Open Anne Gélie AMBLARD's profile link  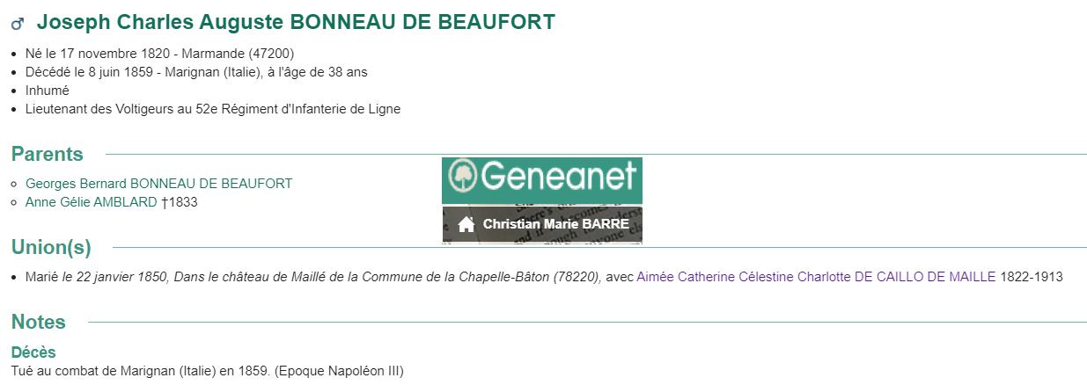(92, 202)
